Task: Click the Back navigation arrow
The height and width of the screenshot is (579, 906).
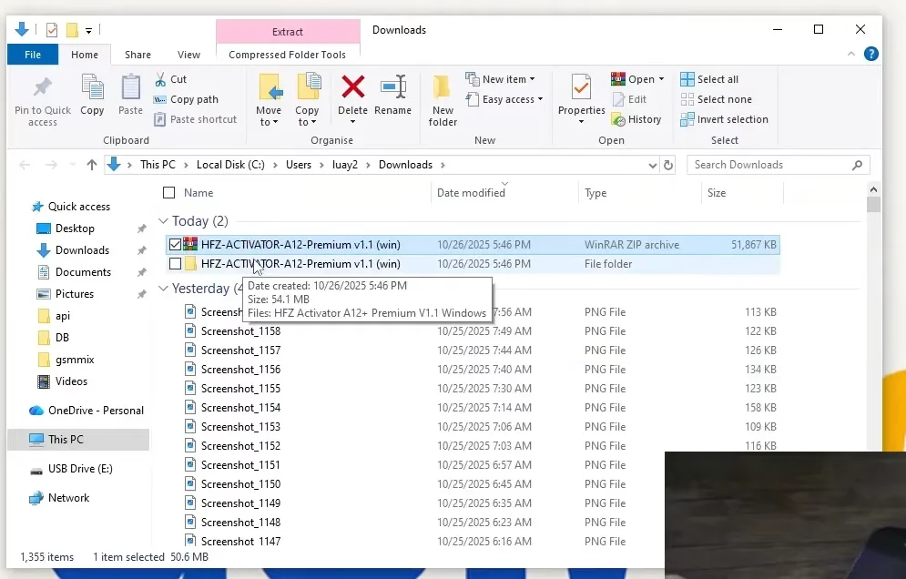Action: [25, 166]
